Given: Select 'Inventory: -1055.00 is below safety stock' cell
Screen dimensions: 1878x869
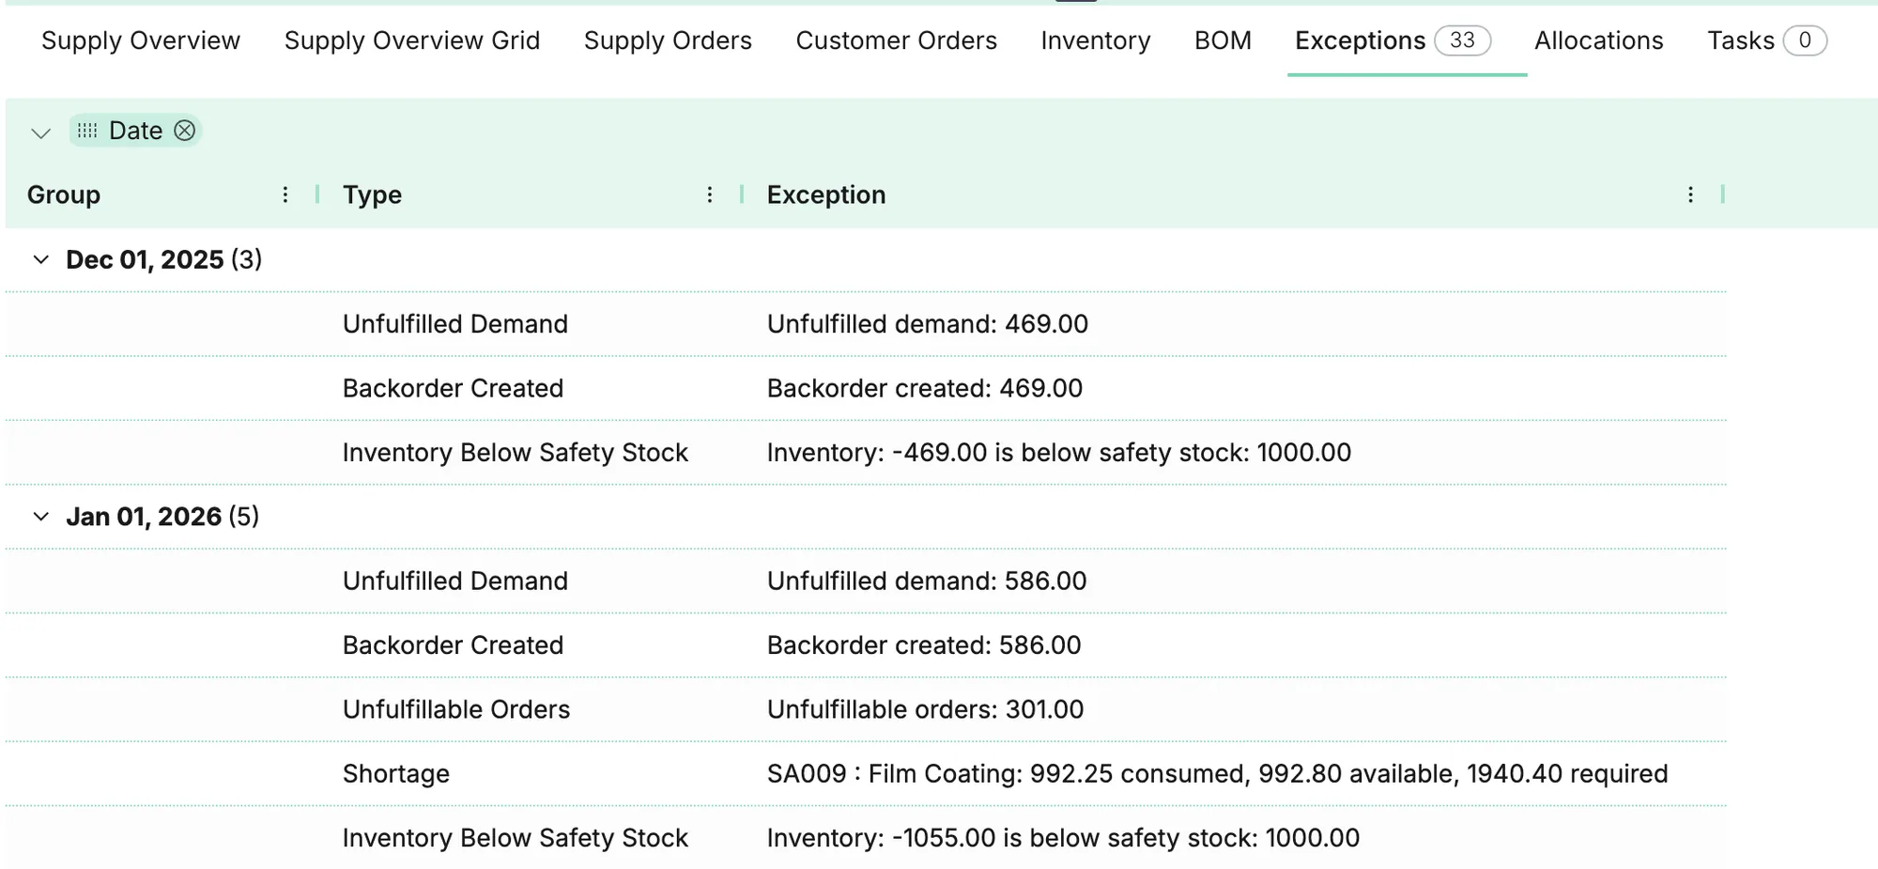Looking at the screenshot, I should (1063, 838).
